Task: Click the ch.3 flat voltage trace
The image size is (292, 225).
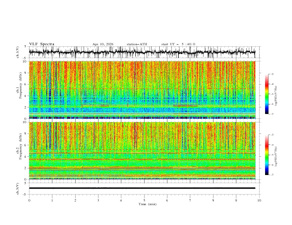Action: (142, 188)
